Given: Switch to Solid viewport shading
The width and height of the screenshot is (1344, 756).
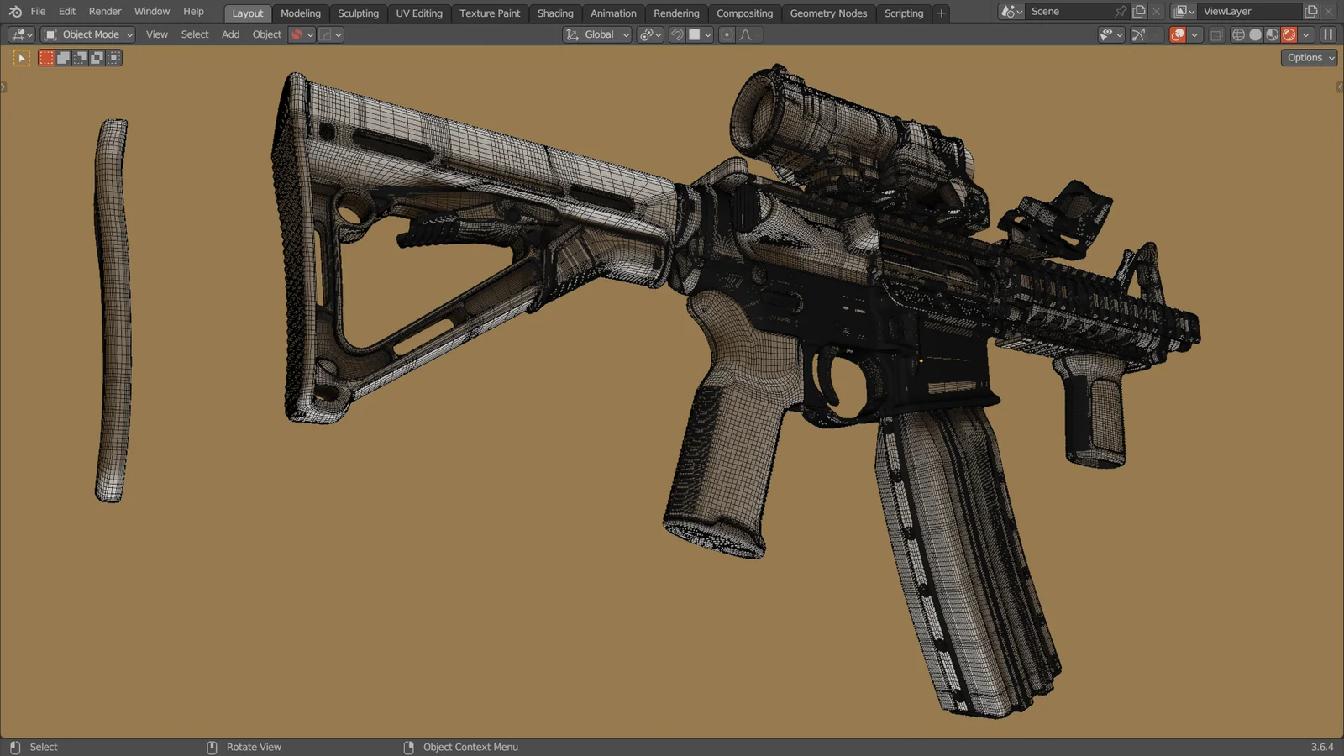Looking at the screenshot, I should pos(1257,34).
